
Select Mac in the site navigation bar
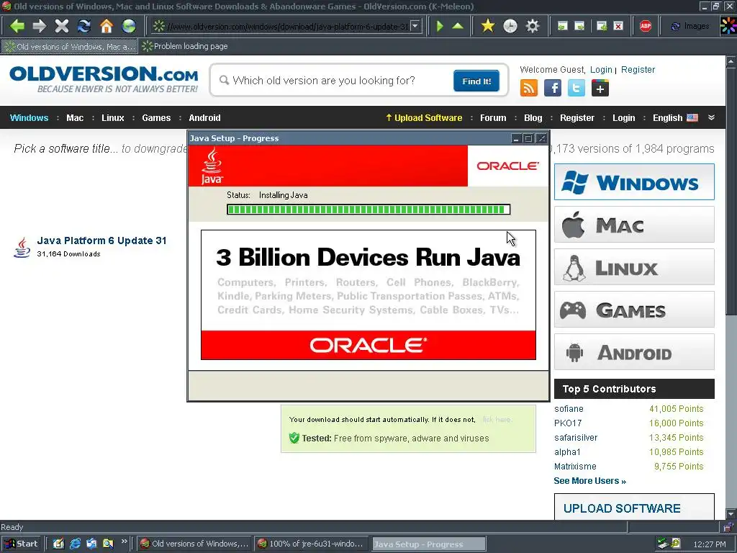[75, 117]
